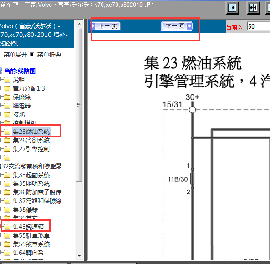Open the 集32交流發電機和變壓器 item
This screenshot has height=264, width=270.
click(31, 166)
